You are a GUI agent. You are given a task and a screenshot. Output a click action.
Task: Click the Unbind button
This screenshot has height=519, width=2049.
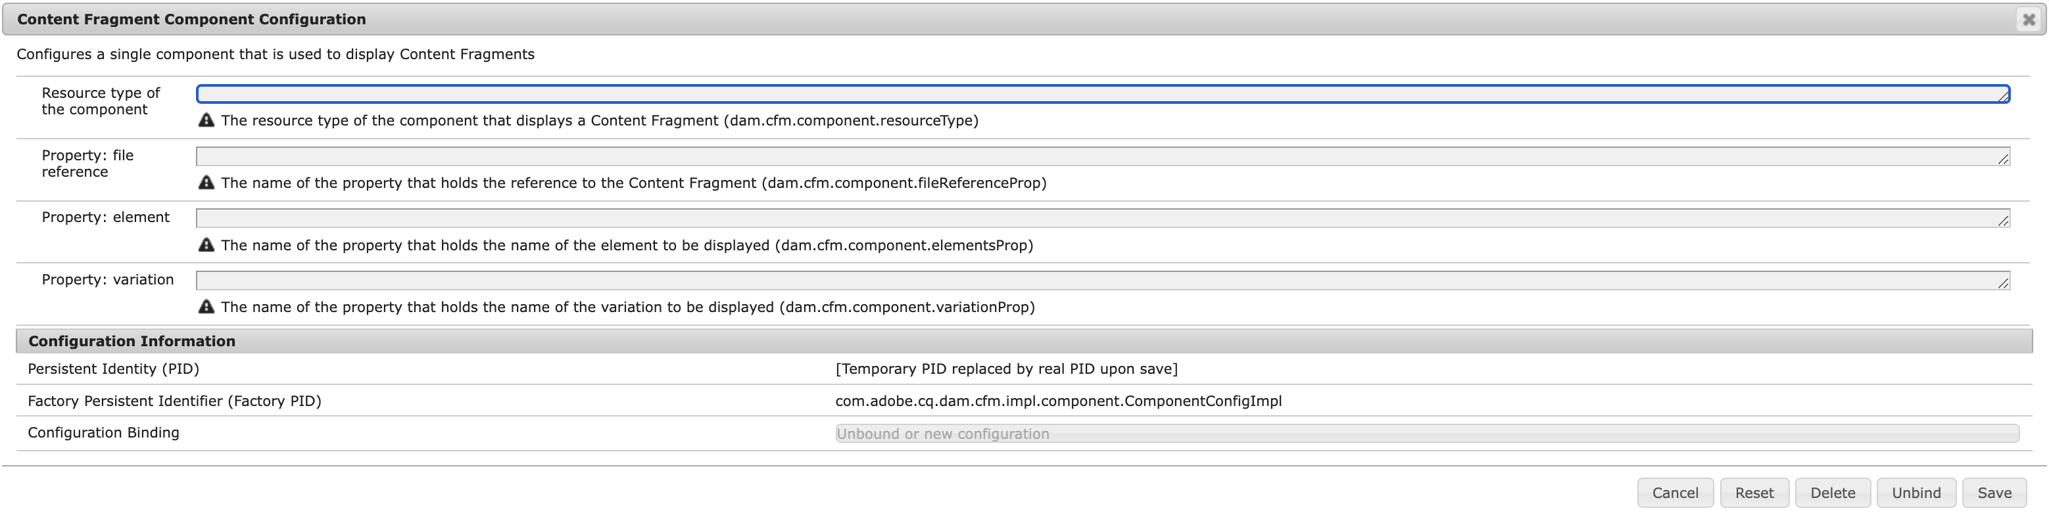[x=1916, y=492]
